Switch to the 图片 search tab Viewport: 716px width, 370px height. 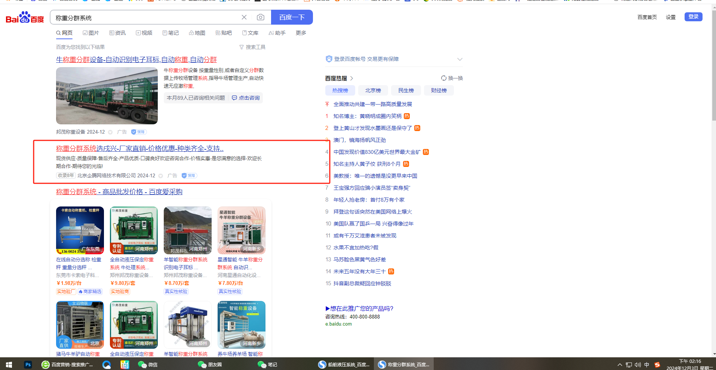[x=91, y=33]
